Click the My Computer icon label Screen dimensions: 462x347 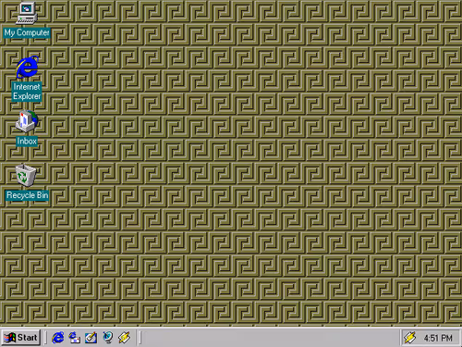27,32
